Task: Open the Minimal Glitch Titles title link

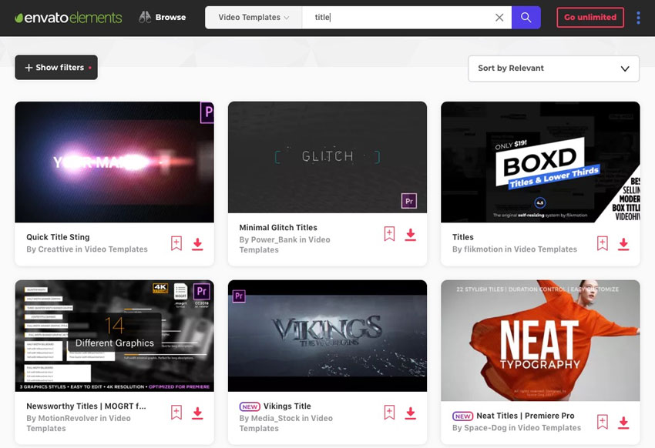Action: pos(278,228)
